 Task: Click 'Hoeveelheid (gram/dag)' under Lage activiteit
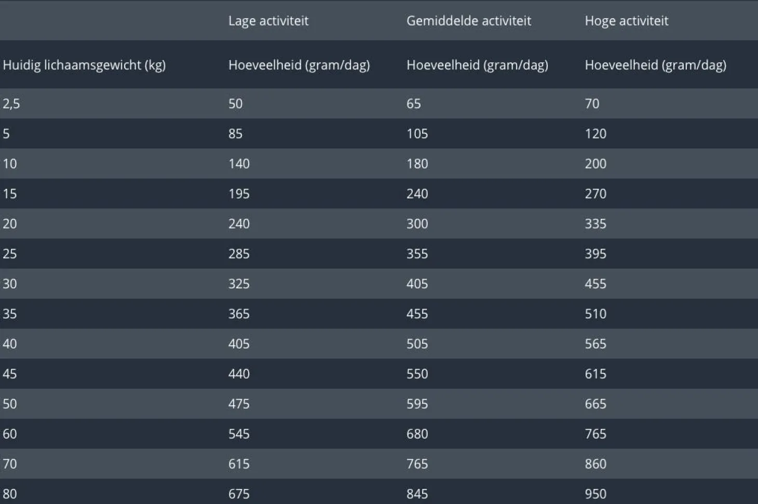[x=299, y=65]
